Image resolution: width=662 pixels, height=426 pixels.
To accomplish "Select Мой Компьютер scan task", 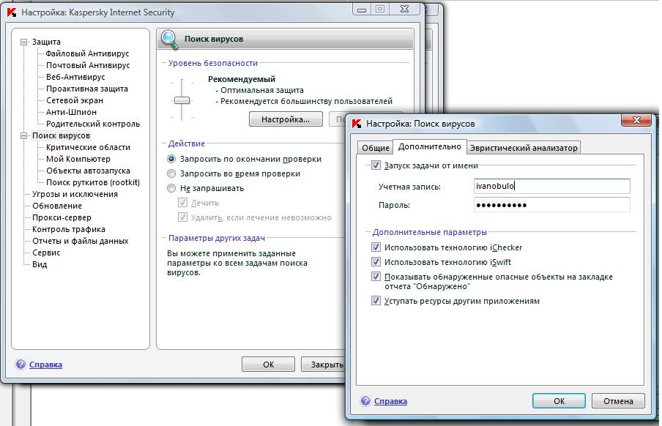I will [x=78, y=159].
